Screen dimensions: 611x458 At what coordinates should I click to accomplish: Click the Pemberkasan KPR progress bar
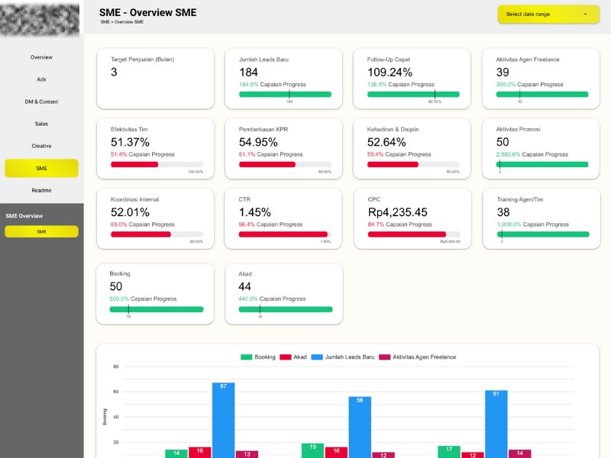pyautogui.click(x=285, y=164)
